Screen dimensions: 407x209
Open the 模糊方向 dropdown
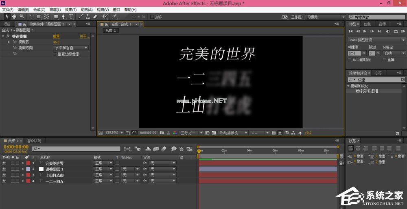click(x=71, y=48)
